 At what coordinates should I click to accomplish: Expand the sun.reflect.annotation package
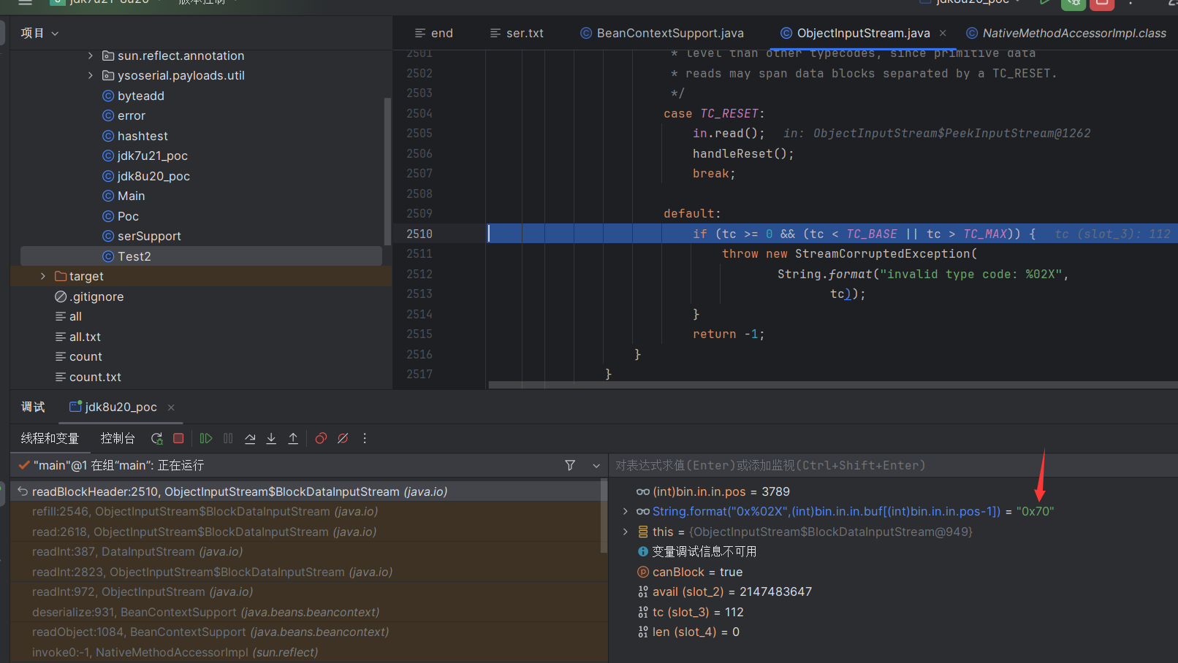[x=91, y=55]
